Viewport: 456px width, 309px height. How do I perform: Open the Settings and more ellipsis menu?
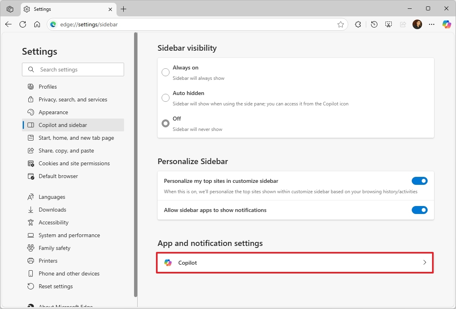click(x=432, y=24)
